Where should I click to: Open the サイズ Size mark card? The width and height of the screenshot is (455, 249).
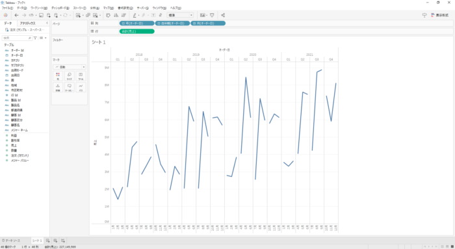click(x=70, y=76)
